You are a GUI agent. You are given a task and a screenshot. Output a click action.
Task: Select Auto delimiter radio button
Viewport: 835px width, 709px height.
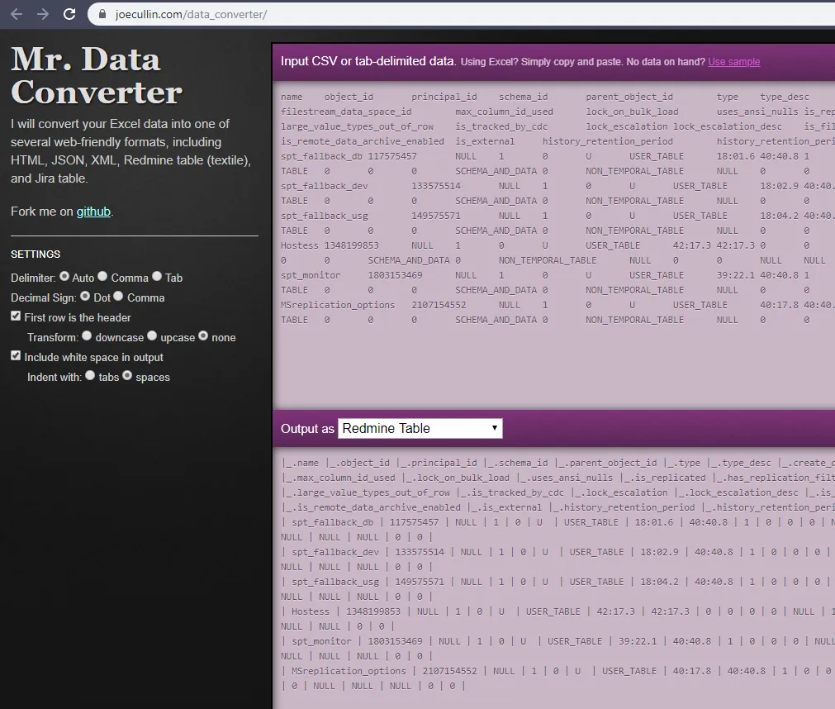[64, 277]
